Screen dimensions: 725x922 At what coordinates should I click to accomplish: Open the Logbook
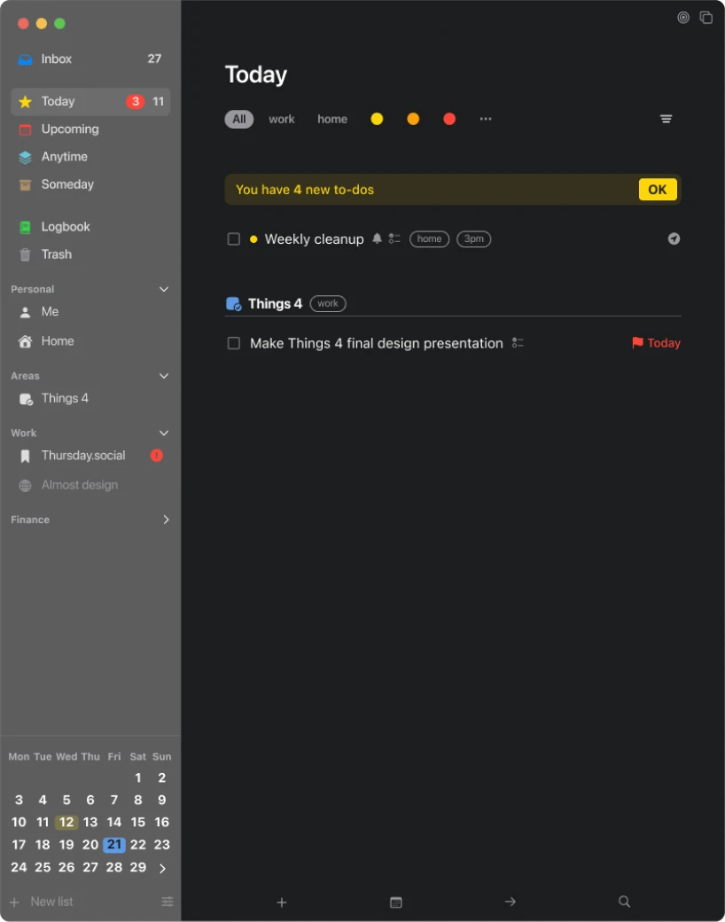[x=90, y=226]
